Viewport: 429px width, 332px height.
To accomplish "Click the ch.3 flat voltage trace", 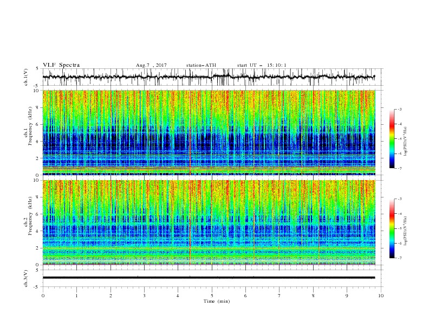I will click(x=209, y=278).
